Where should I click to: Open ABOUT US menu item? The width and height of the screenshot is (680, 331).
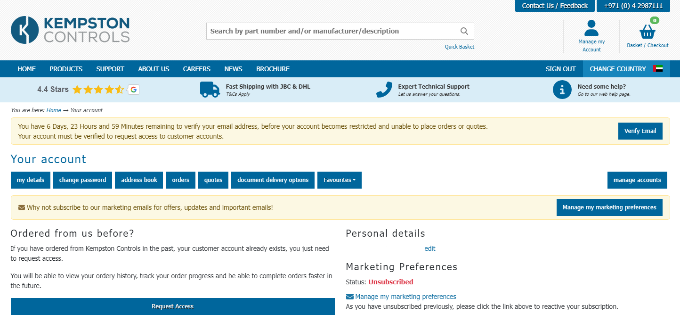pyautogui.click(x=154, y=69)
